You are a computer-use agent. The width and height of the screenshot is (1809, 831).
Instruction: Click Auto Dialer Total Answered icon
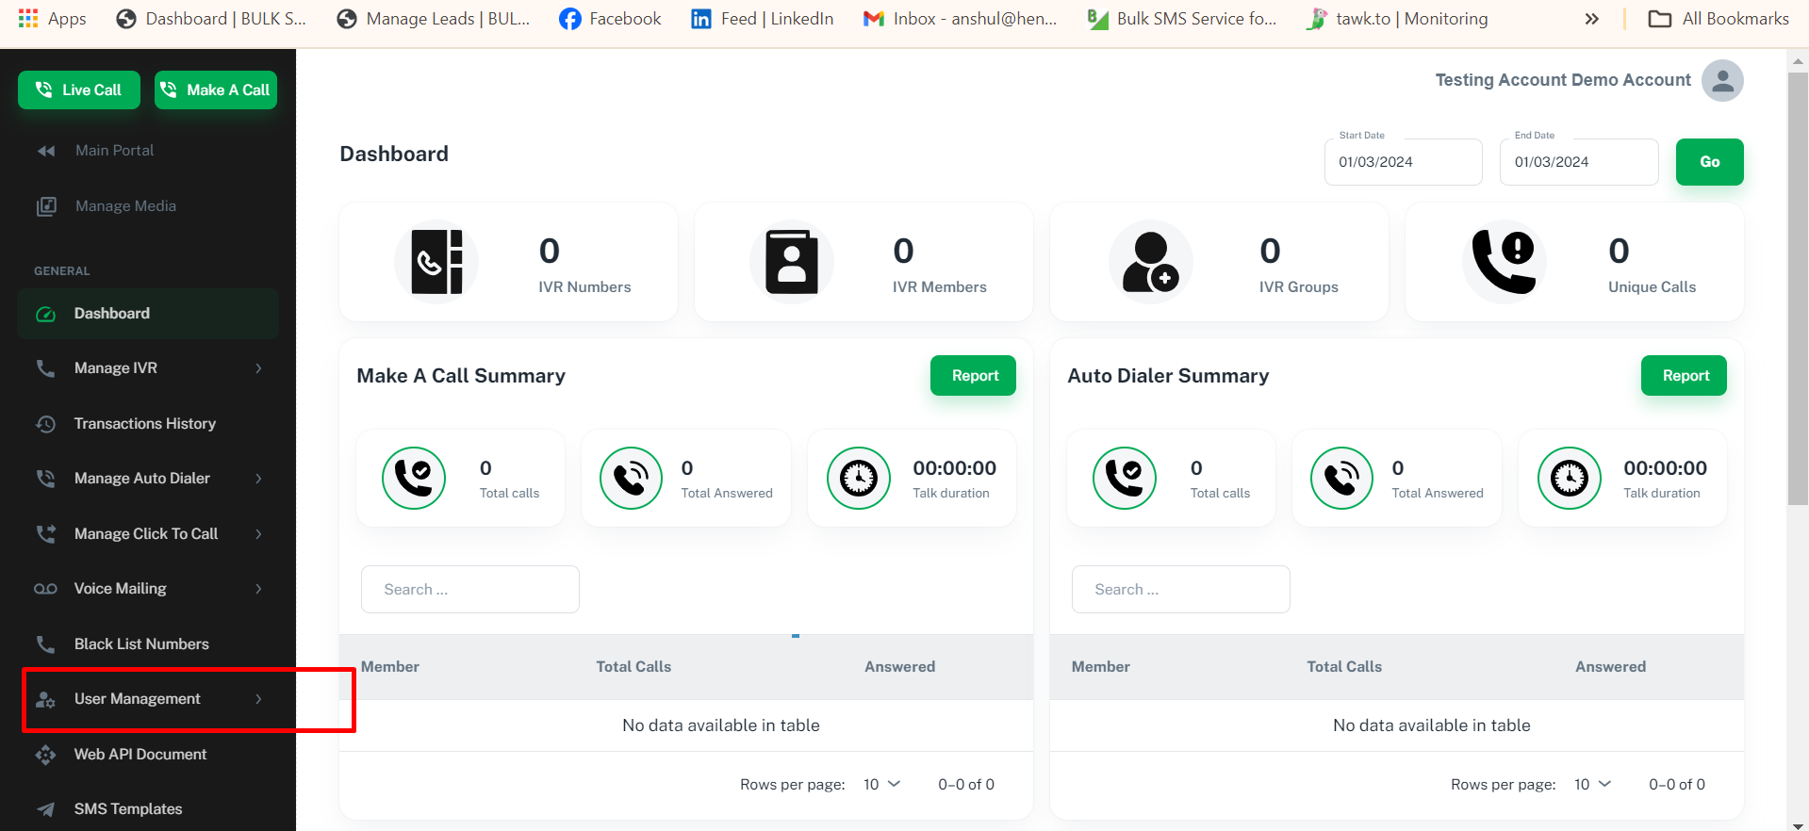click(1342, 479)
